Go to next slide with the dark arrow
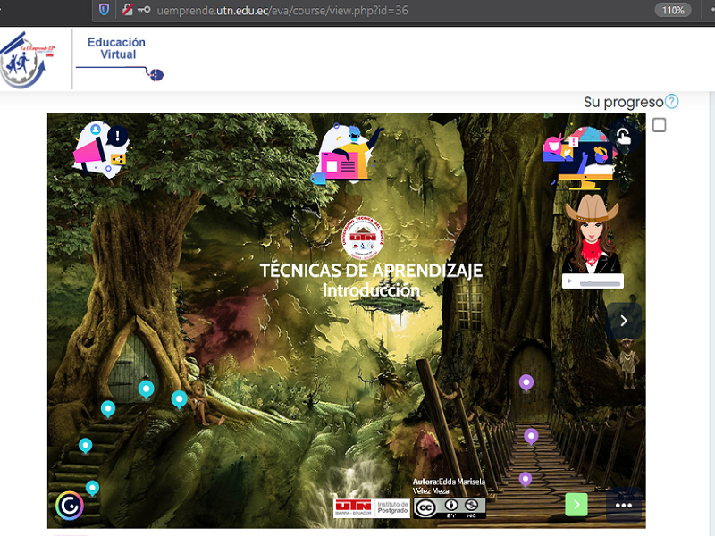 pyautogui.click(x=624, y=321)
